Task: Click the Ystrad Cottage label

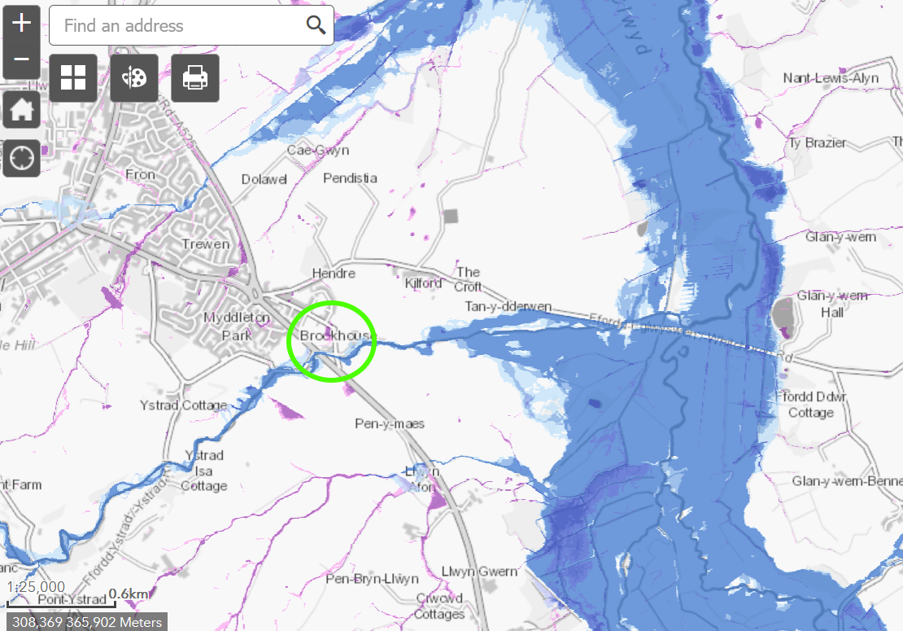Action: 182,406
